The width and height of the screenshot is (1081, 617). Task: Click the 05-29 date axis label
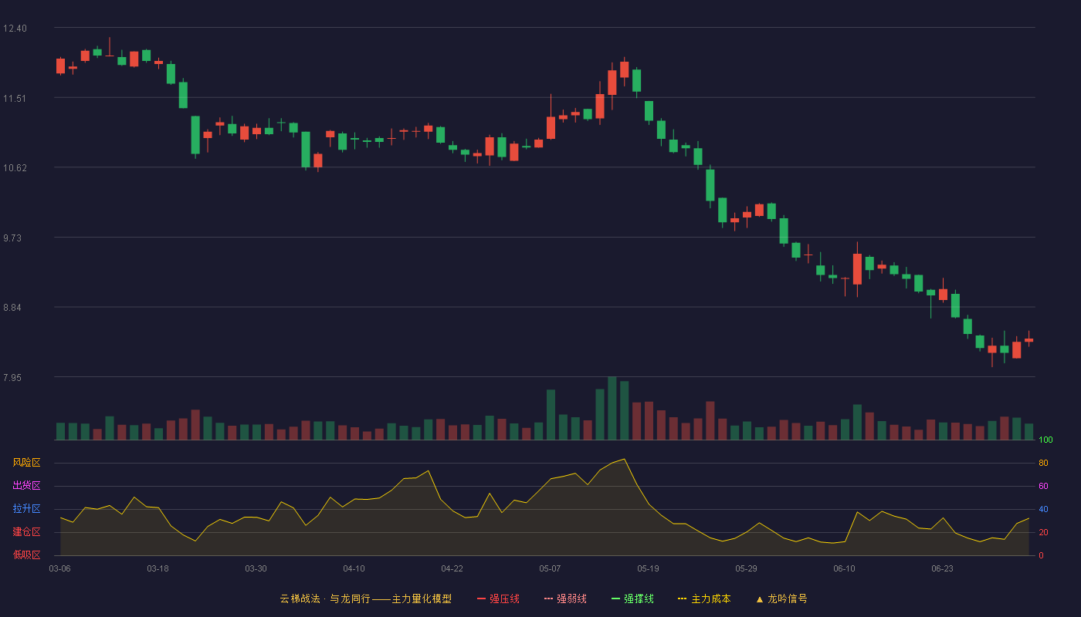pyautogui.click(x=746, y=568)
